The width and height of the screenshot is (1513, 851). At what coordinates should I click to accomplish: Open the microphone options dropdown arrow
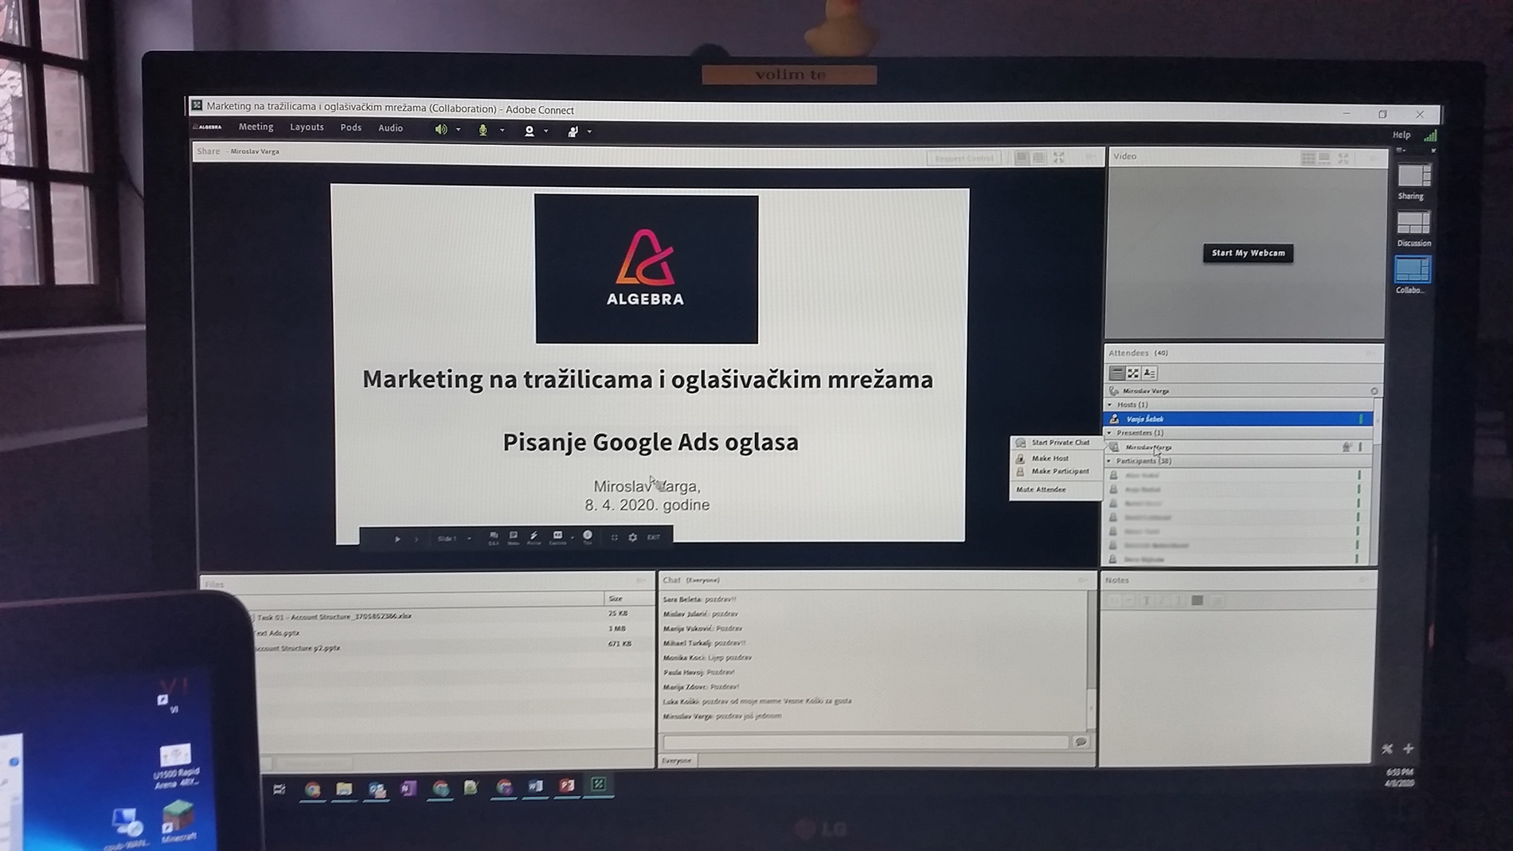pyautogui.click(x=502, y=131)
